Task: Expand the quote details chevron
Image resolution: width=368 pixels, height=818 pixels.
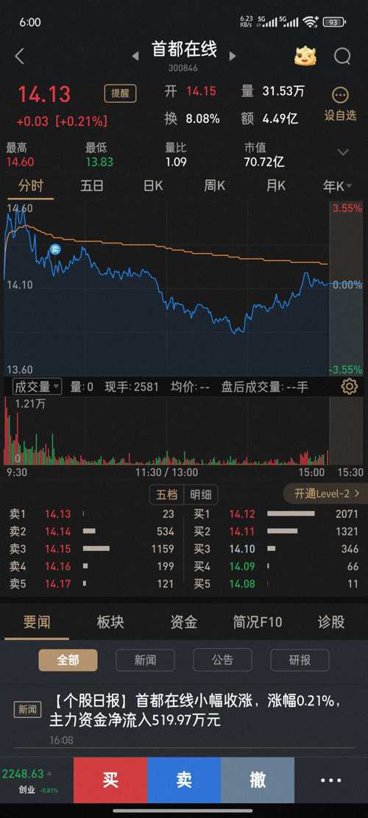Action: pos(343,152)
